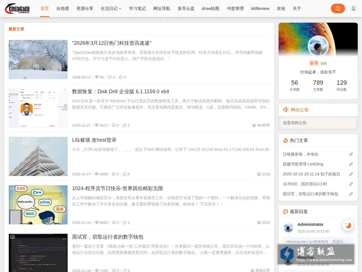Open the win软件 category tag
Viewport: 362px width, 272px height.
tap(261, 125)
